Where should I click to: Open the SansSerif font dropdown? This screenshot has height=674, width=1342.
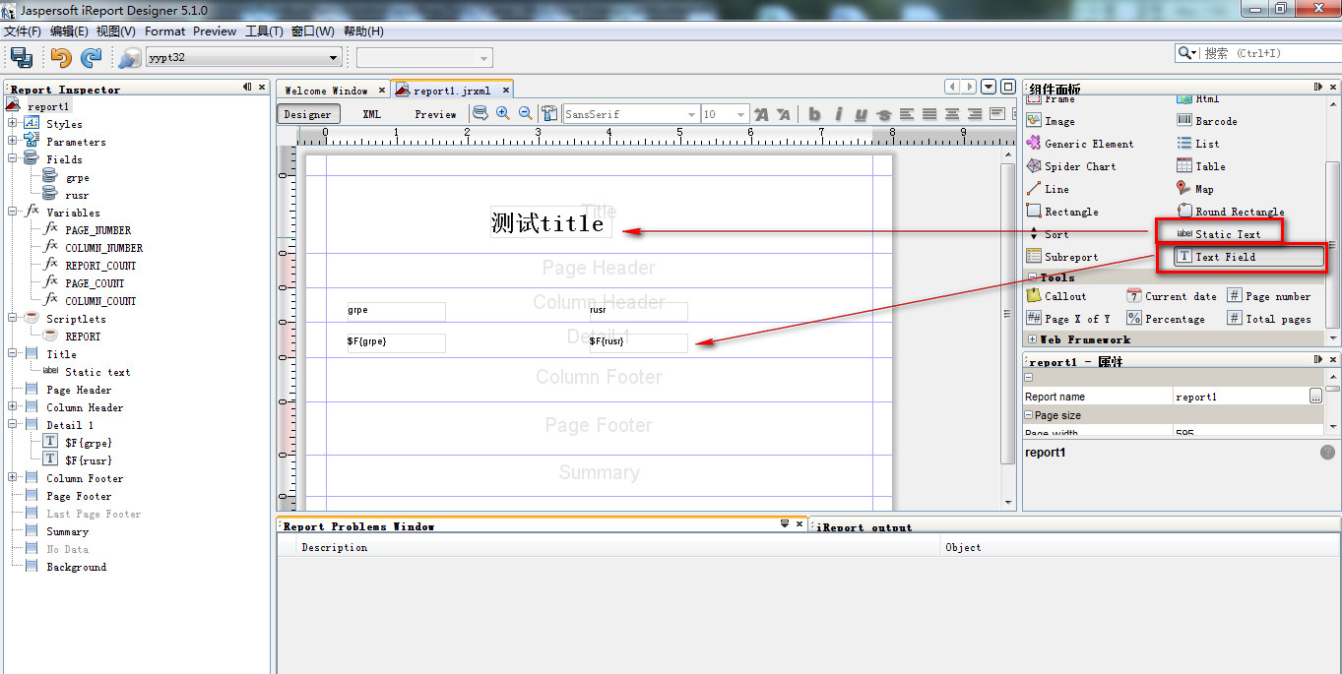[x=691, y=114]
